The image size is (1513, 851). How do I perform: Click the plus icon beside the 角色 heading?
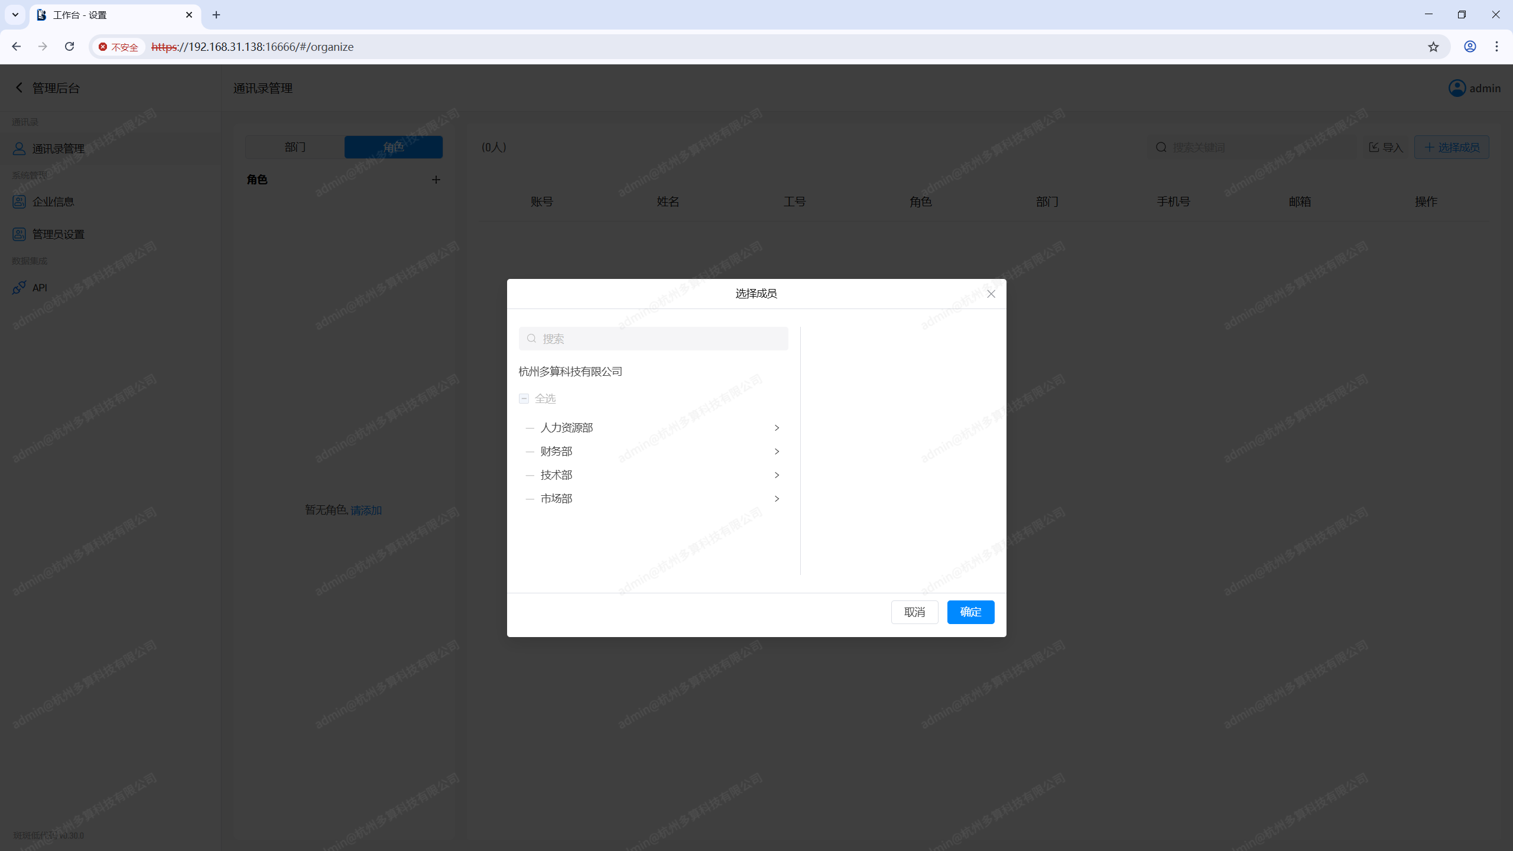(436, 180)
